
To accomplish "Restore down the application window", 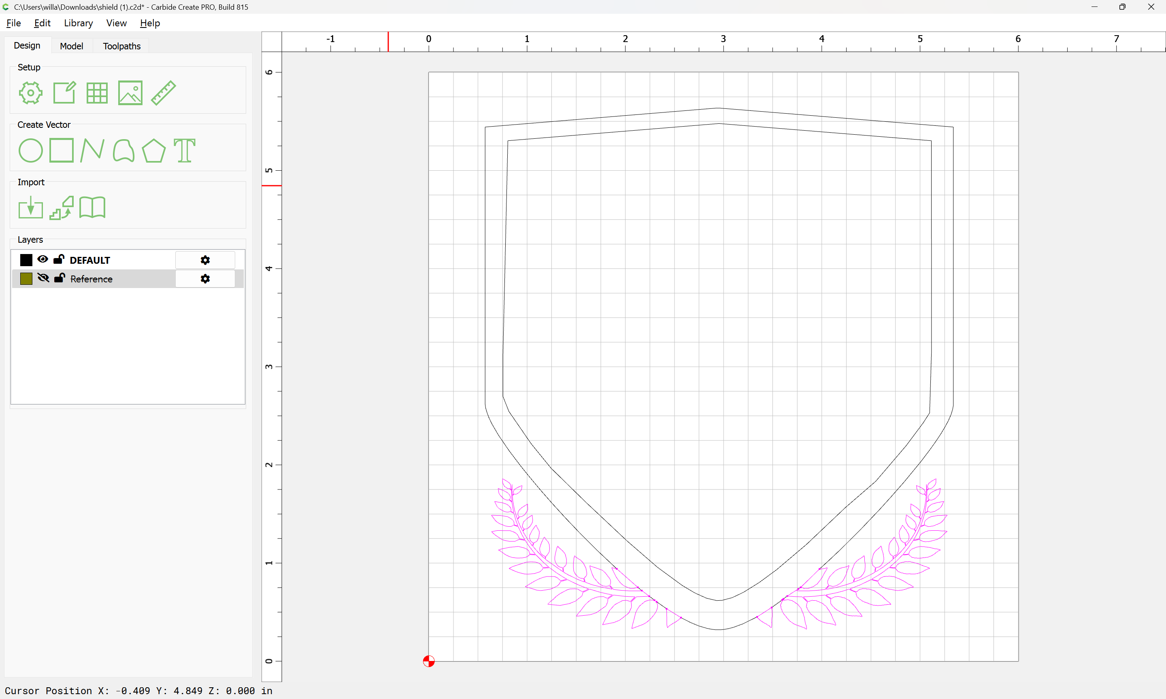I will pyautogui.click(x=1122, y=7).
